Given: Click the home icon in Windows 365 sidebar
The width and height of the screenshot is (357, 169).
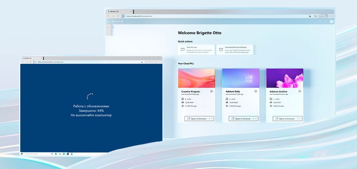Looking at the screenshot, I should 108,27.
